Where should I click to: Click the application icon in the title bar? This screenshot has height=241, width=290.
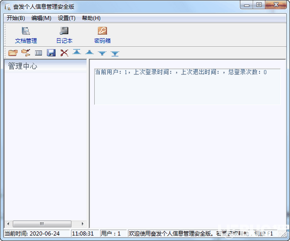8,7
